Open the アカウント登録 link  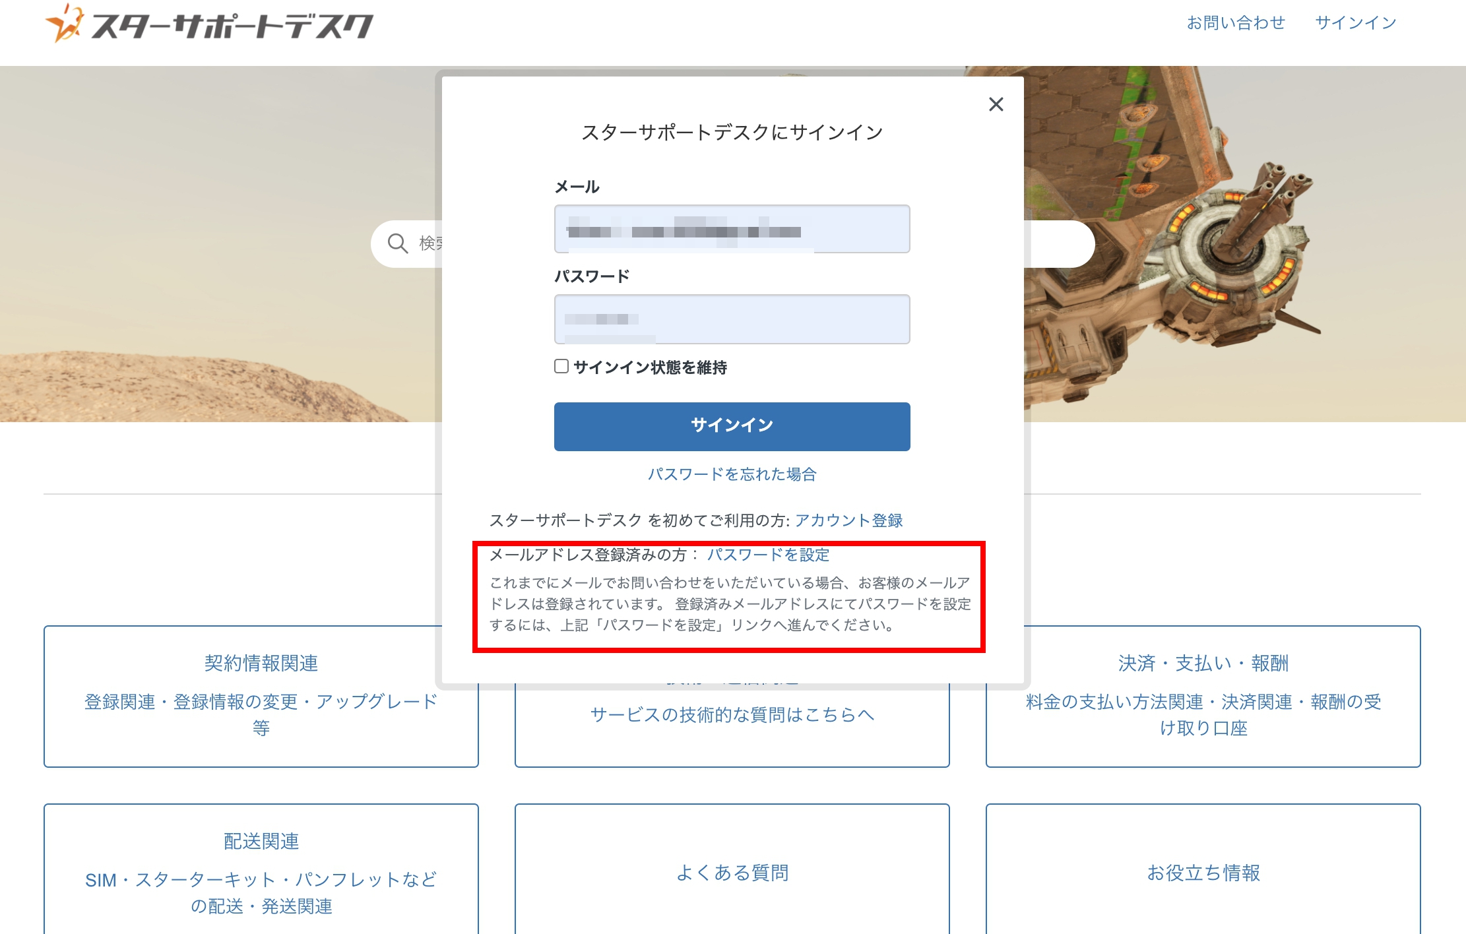click(850, 520)
